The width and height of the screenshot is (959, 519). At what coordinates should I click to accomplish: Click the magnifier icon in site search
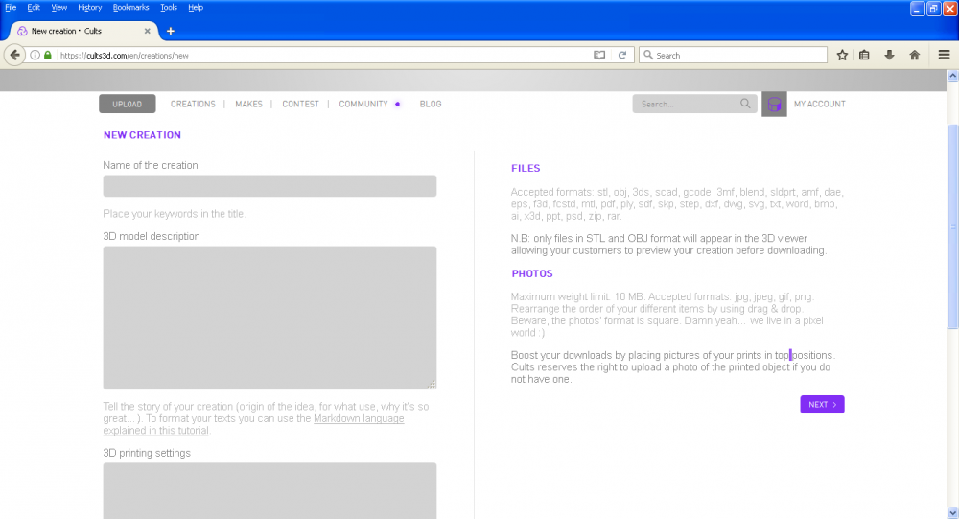[x=745, y=104]
